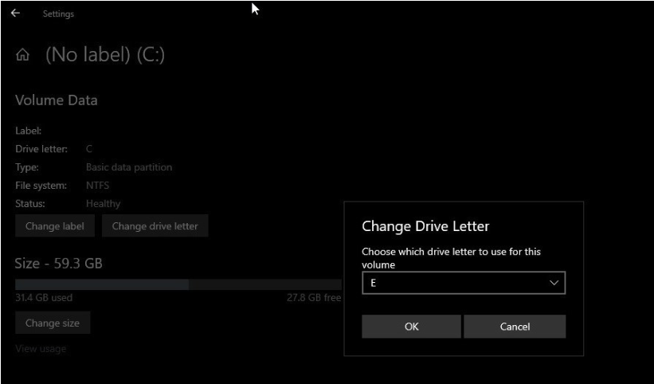Open Settings home via house icon

(22, 55)
